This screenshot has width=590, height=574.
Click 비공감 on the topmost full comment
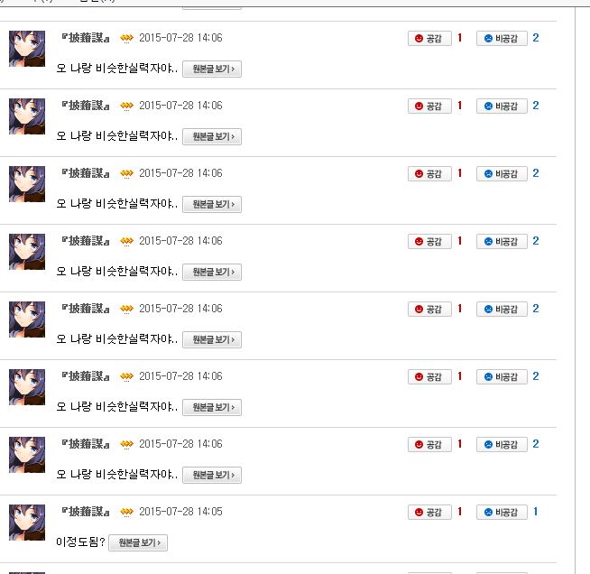click(x=502, y=38)
